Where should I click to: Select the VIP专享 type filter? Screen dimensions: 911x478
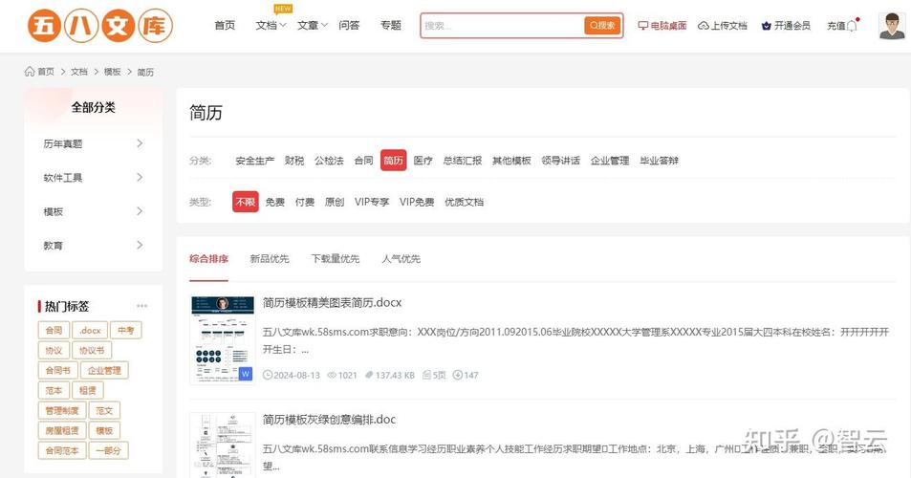pyautogui.click(x=372, y=202)
